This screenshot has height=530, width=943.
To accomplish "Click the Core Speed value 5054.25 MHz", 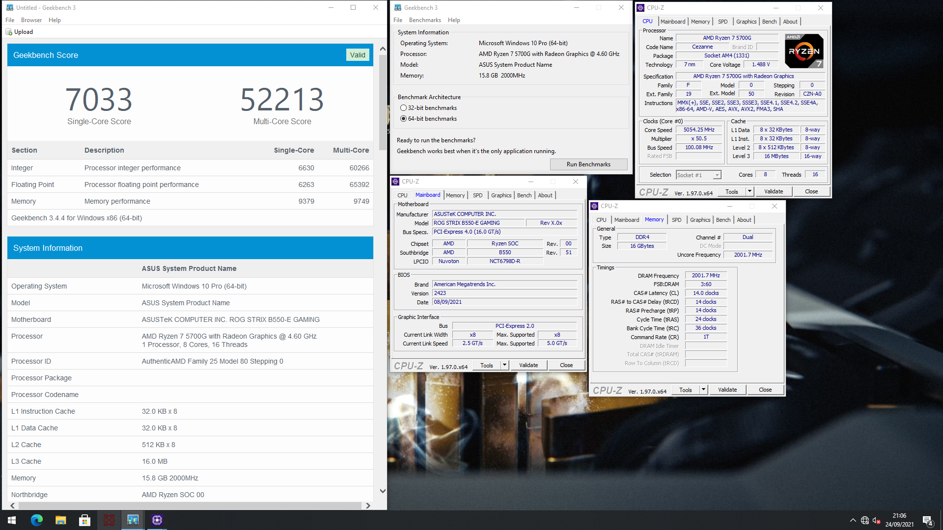I will [x=698, y=130].
